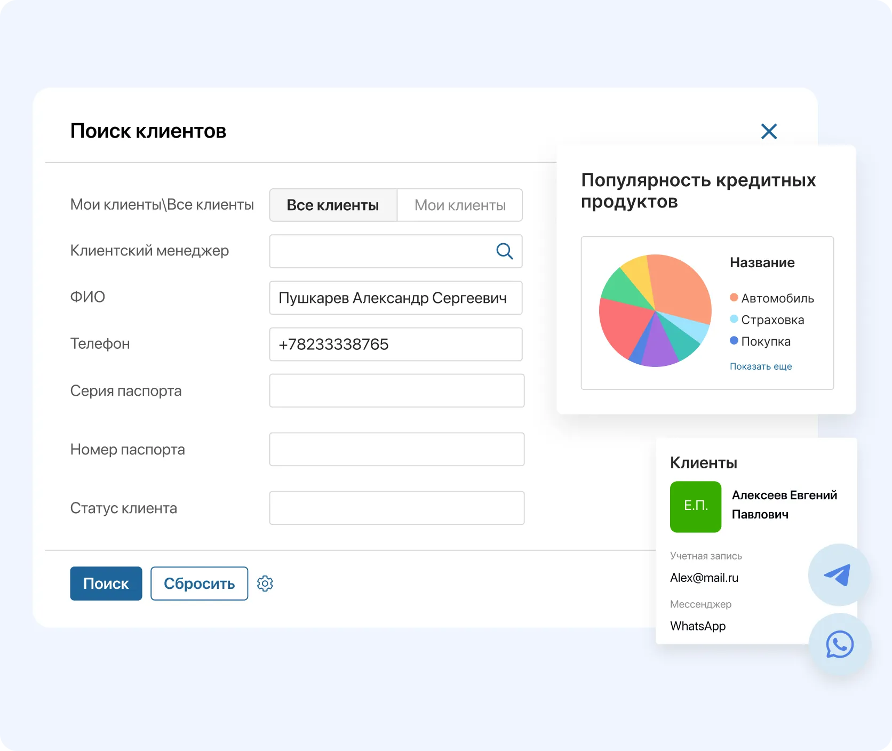Click the large orange pie chart slice

[681, 285]
